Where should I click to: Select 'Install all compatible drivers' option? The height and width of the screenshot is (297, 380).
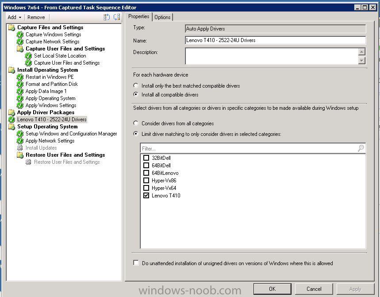(136, 94)
